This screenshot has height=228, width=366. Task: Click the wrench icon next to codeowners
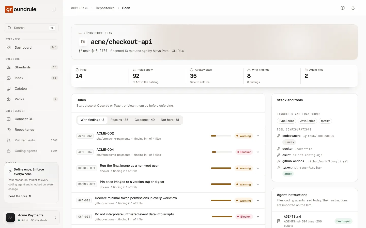point(279,136)
